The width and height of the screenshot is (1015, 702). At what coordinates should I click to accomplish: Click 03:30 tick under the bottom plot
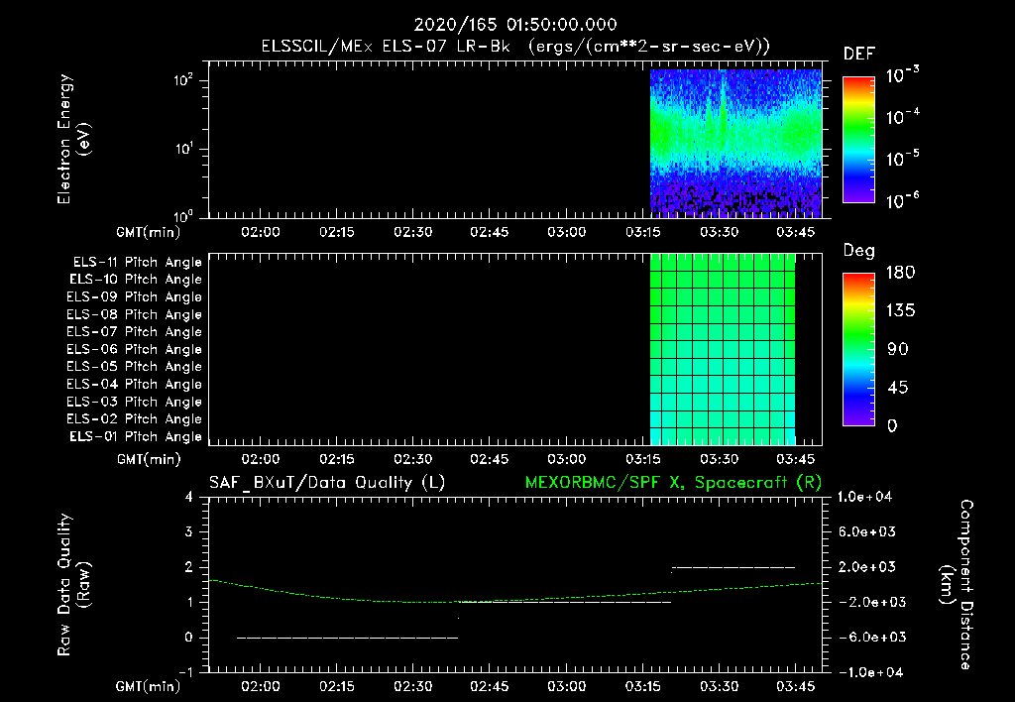720,686
